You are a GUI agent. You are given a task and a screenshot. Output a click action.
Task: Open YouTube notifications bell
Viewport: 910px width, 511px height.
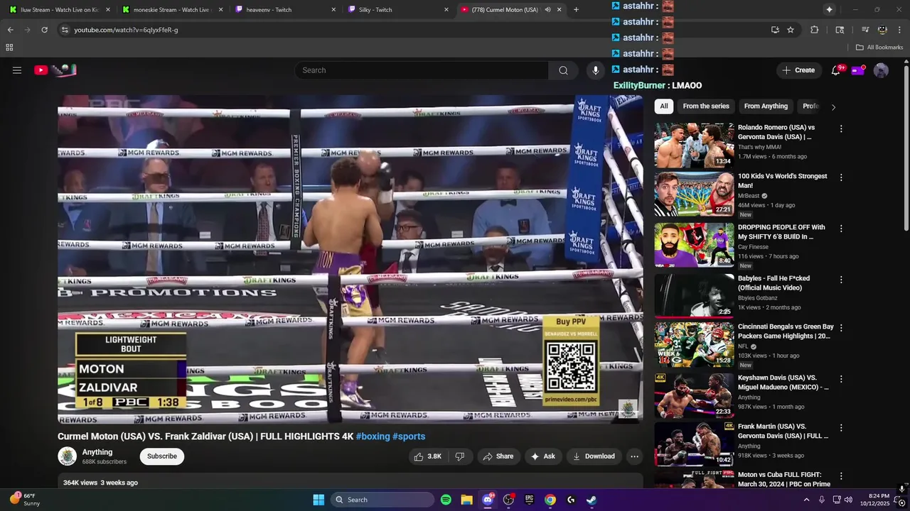836,70
